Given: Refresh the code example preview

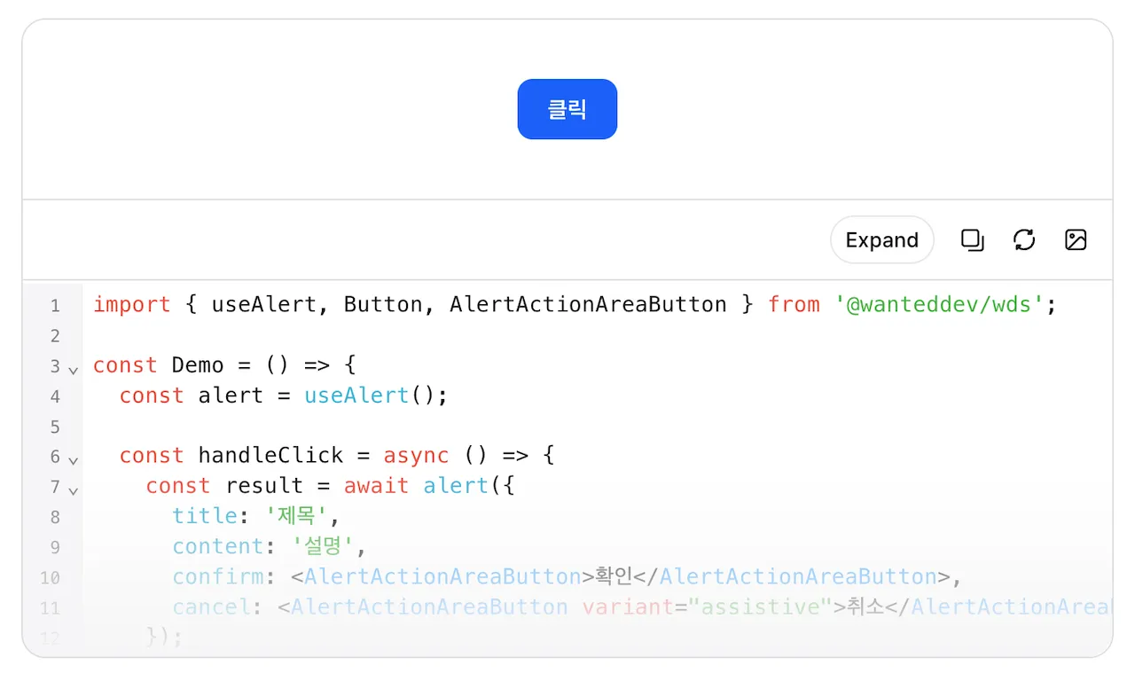Looking at the screenshot, I should [1024, 239].
